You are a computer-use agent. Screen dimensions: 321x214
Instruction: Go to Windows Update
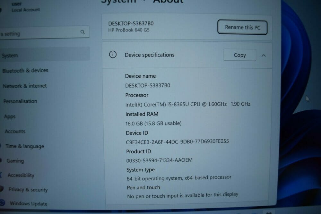29,203
